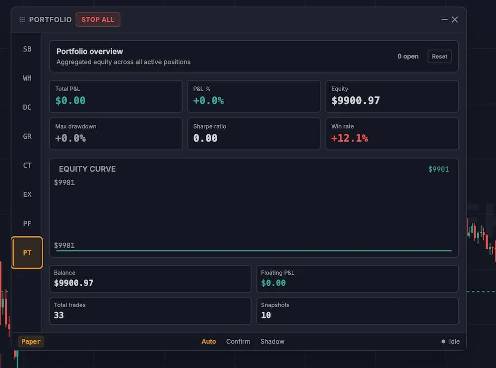Minimize the Portfolio panel

444,20
